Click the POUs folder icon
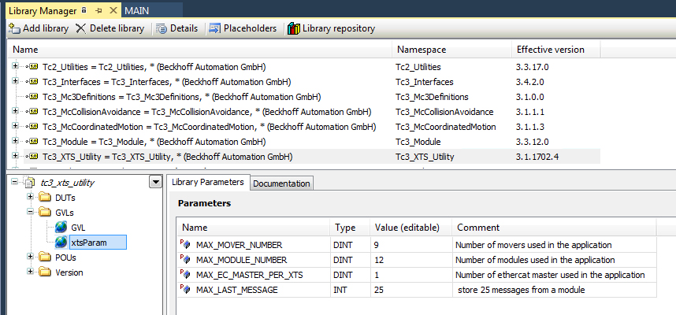676x315 pixels. click(x=44, y=258)
